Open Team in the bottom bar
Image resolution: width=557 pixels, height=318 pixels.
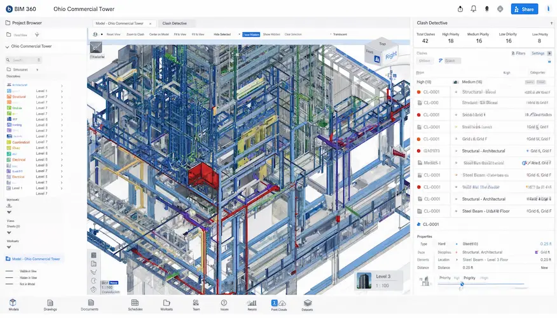click(196, 305)
